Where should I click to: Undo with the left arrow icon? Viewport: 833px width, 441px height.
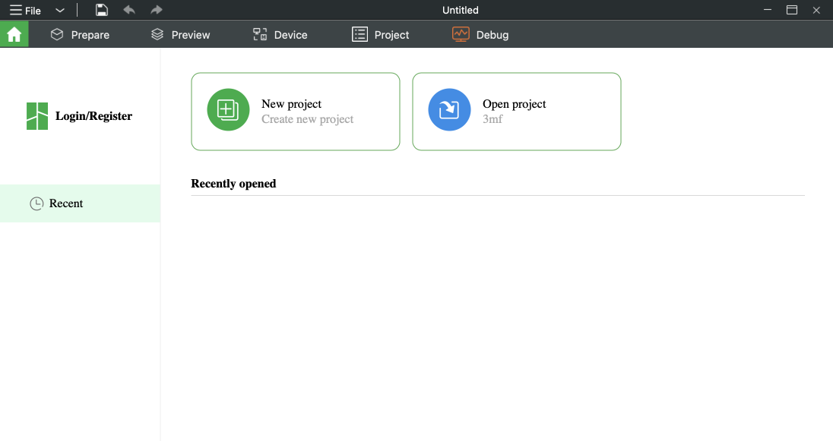[129, 10]
